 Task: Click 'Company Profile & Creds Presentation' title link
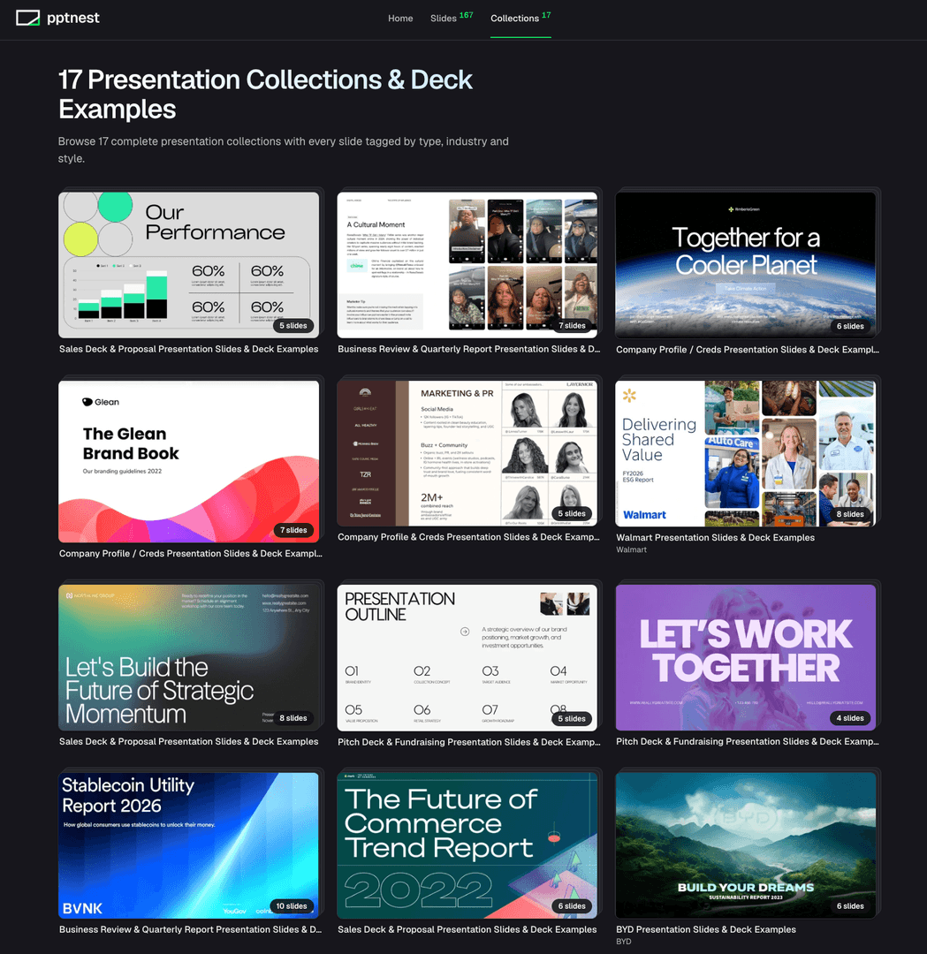click(468, 537)
